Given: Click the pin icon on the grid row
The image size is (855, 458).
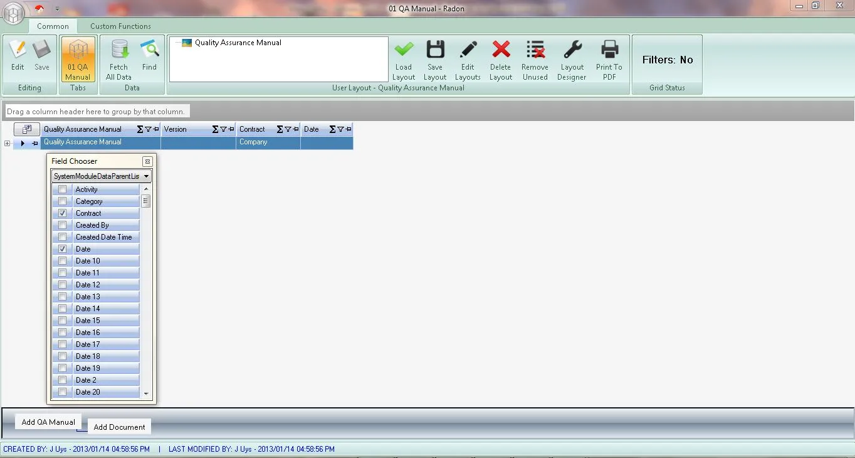Looking at the screenshot, I should [x=35, y=143].
